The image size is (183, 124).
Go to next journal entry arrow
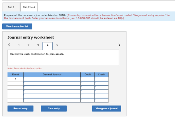pos(119,45)
